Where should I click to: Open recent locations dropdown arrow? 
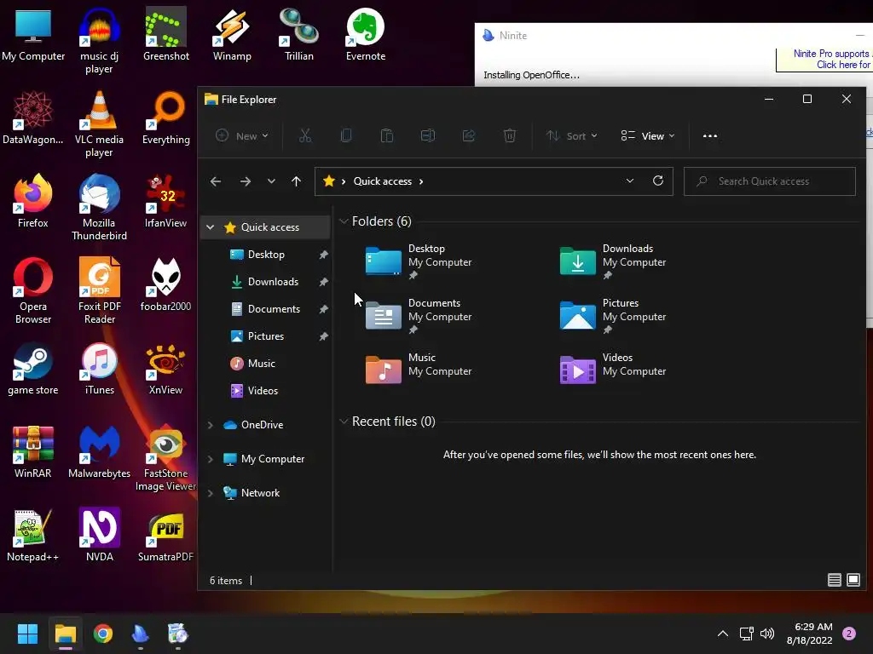271,181
